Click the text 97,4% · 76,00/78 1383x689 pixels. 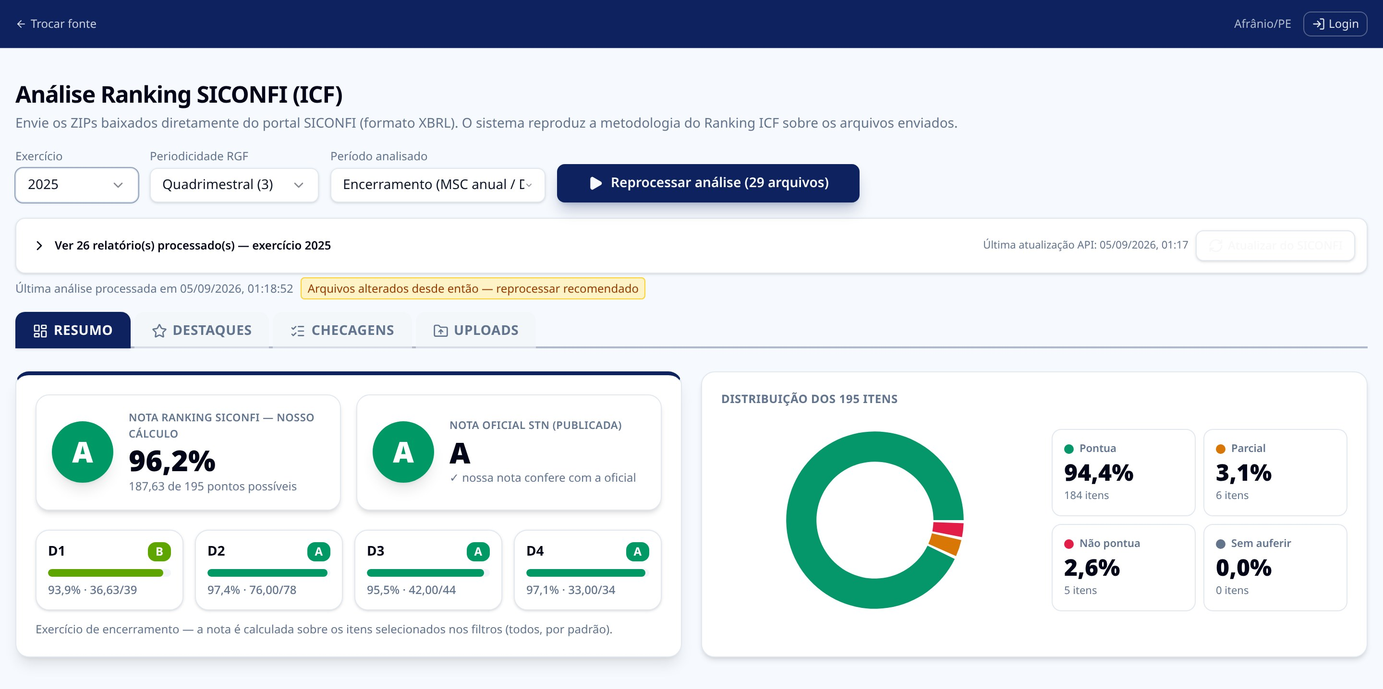pos(252,590)
